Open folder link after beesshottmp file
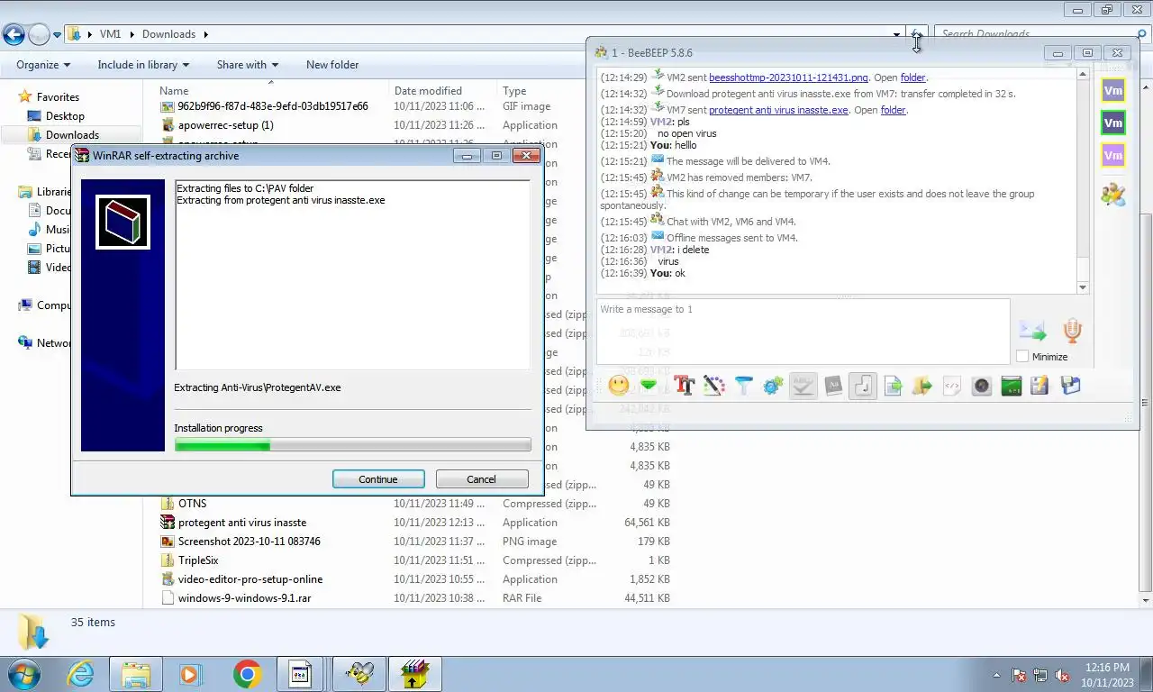This screenshot has height=692, width=1153. pos(912,77)
